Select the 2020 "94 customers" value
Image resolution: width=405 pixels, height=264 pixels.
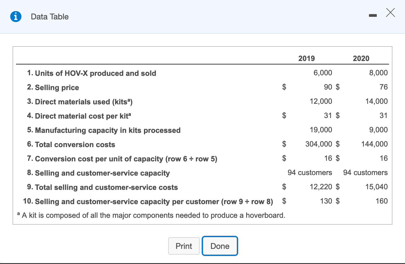click(x=366, y=172)
